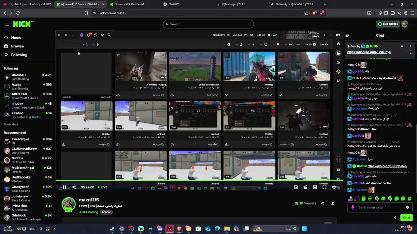Open pinned message three-dot menu

point(410,46)
